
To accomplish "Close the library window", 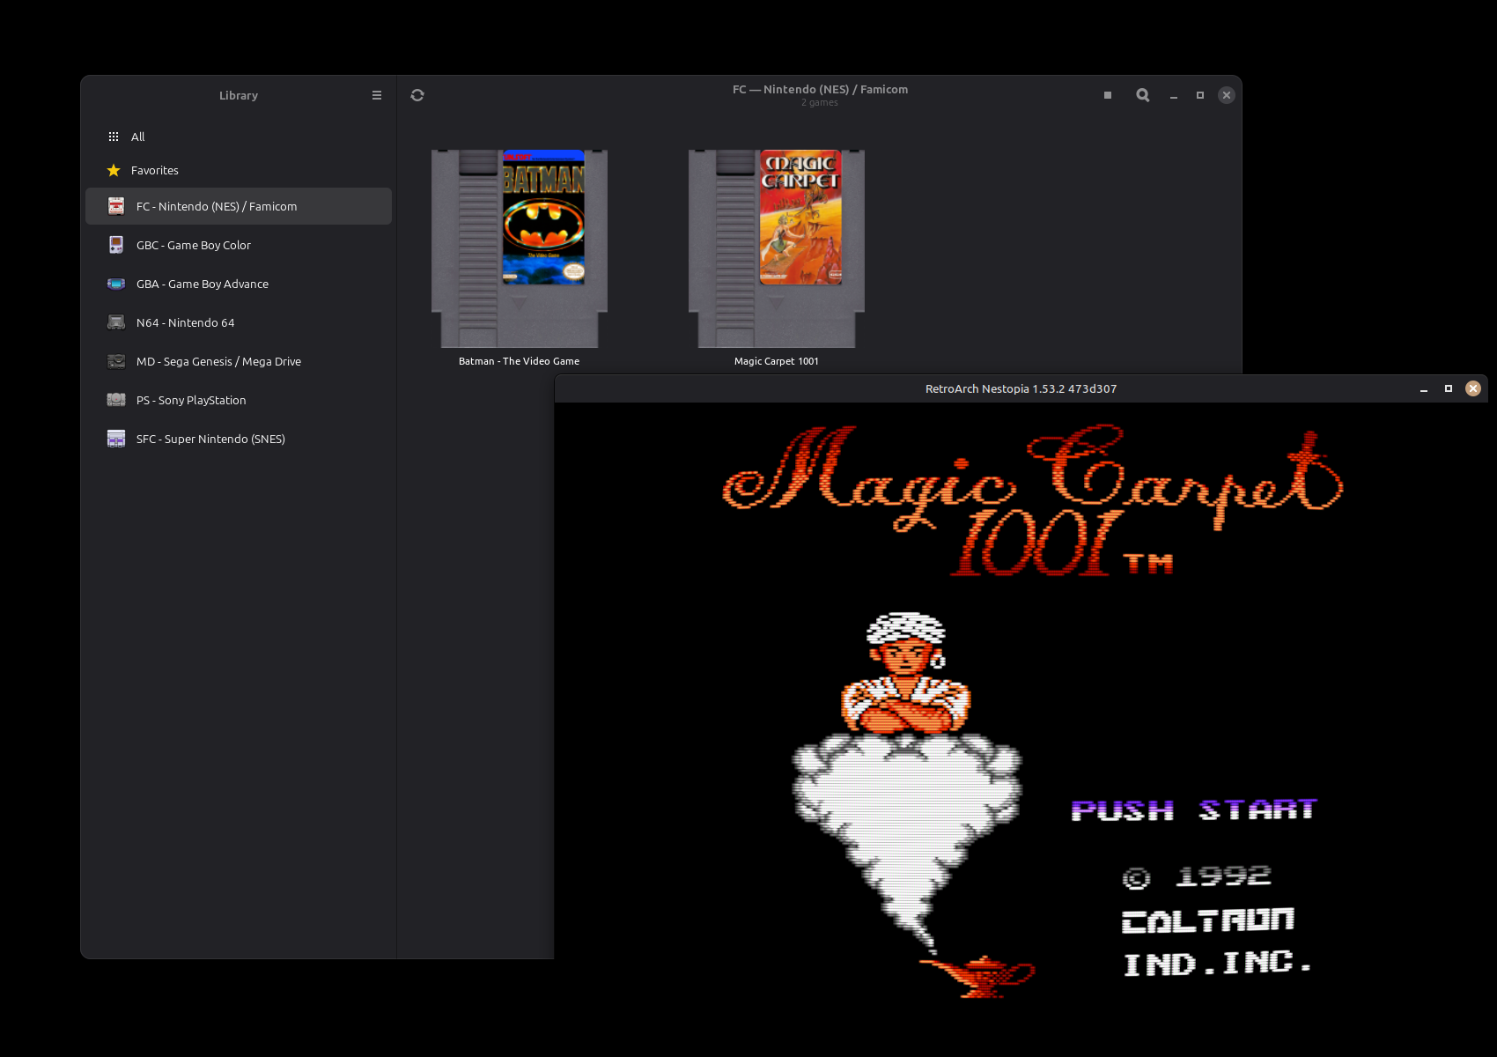I will (x=1227, y=95).
